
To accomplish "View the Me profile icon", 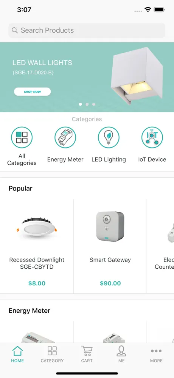I will click(x=121, y=351).
